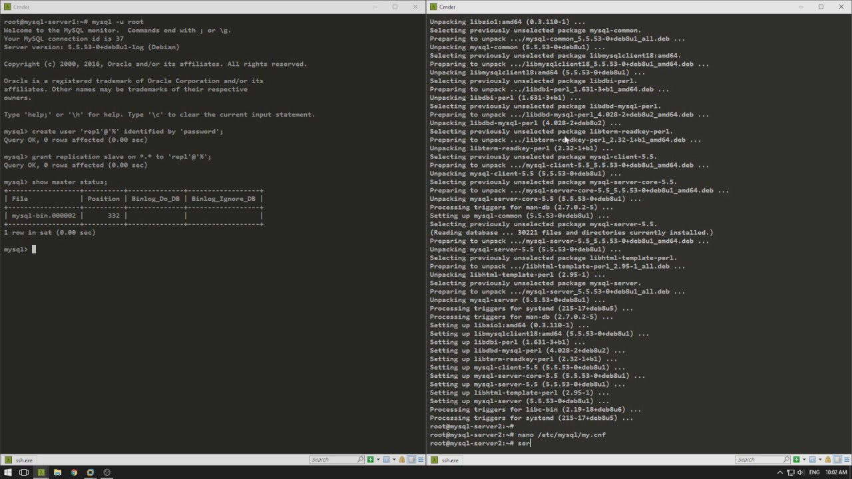Click the 10:02 AM clock
The image size is (852, 479).
tap(836, 472)
